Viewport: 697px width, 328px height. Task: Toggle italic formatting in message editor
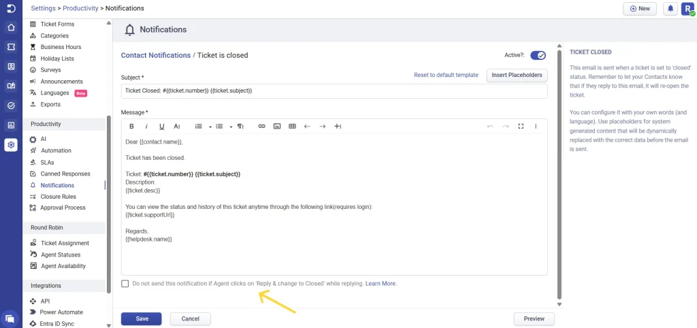(146, 127)
